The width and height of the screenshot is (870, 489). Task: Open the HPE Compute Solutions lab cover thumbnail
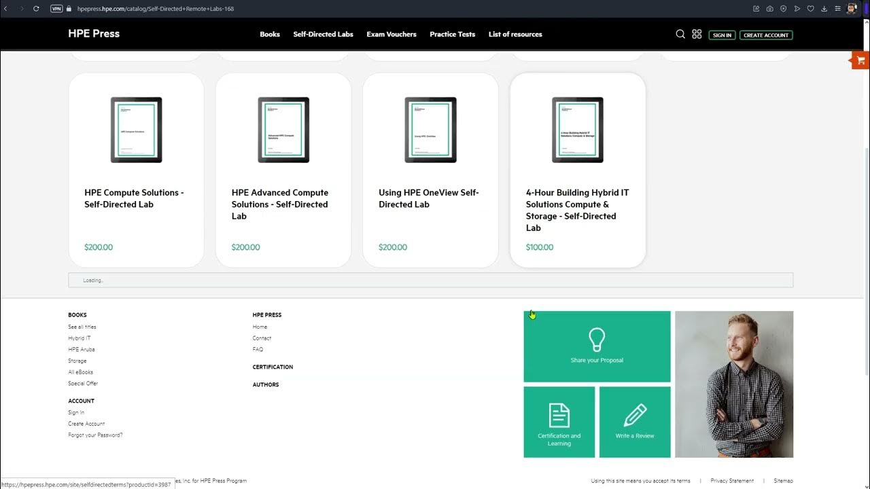[137, 130]
